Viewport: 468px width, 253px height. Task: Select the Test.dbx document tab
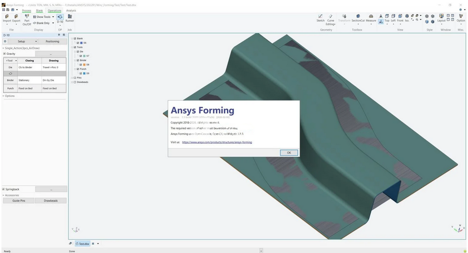click(x=82, y=244)
